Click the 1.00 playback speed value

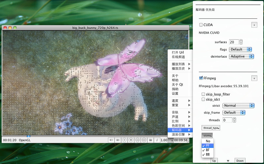click(164, 140)
